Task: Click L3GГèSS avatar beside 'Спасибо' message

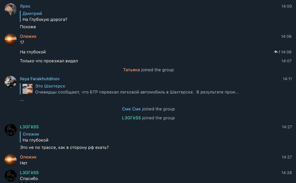Action: coord(10,175)
